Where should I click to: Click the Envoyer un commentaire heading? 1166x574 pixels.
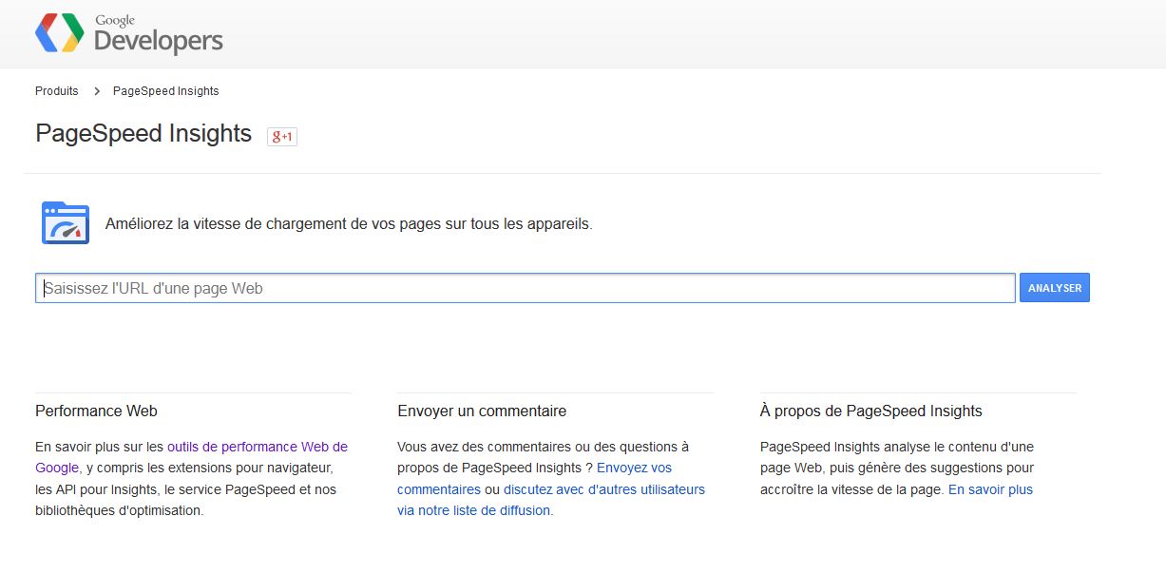click(x=482, y=411)
